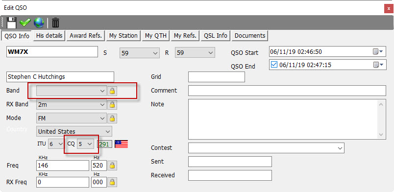
Task: Toggle the RX Band lock icon
Action: tap(112, 104)
